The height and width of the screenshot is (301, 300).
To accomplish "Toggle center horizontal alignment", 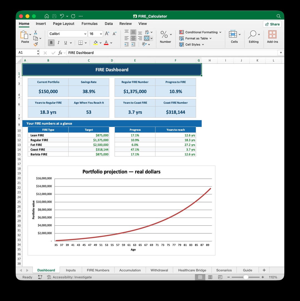I will 133,38.
